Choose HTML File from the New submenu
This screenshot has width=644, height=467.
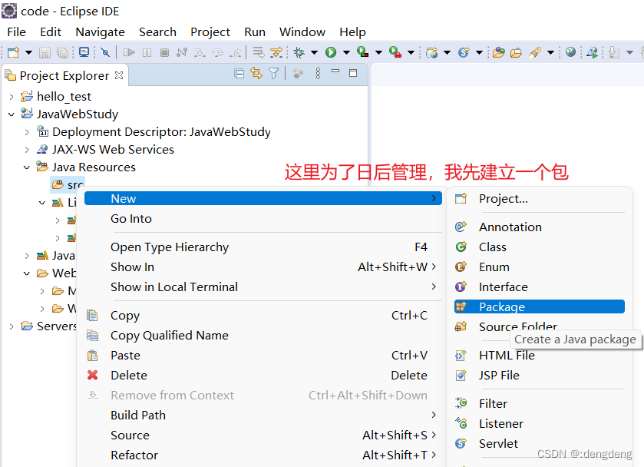540,355
